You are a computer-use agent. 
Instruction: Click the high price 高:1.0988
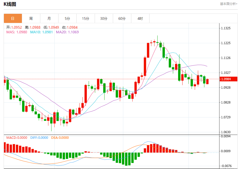(33, 27)
